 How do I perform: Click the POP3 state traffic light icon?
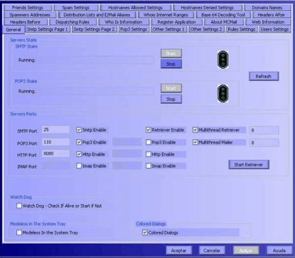coord(223,94)
